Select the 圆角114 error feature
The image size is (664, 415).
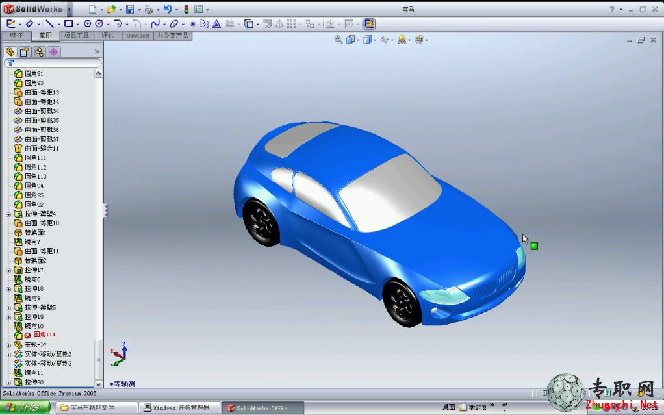point(44,334)
